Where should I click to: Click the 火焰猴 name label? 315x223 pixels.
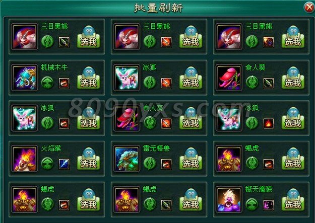(51, 148)
